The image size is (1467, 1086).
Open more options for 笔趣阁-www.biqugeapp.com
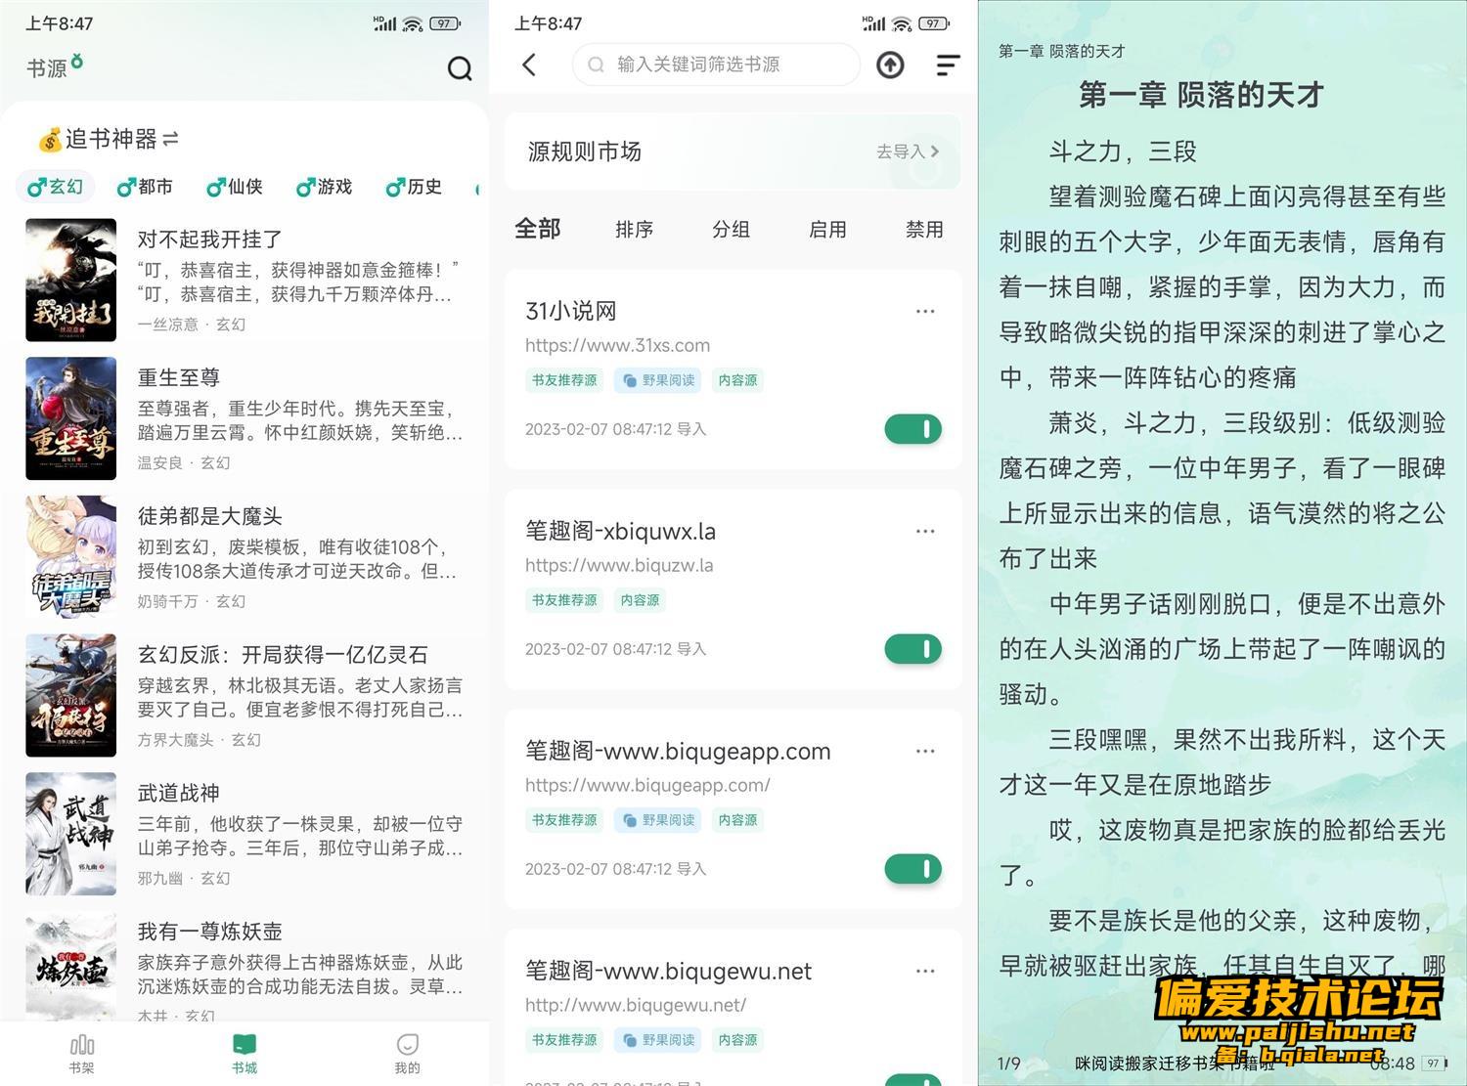click(925, 751)
